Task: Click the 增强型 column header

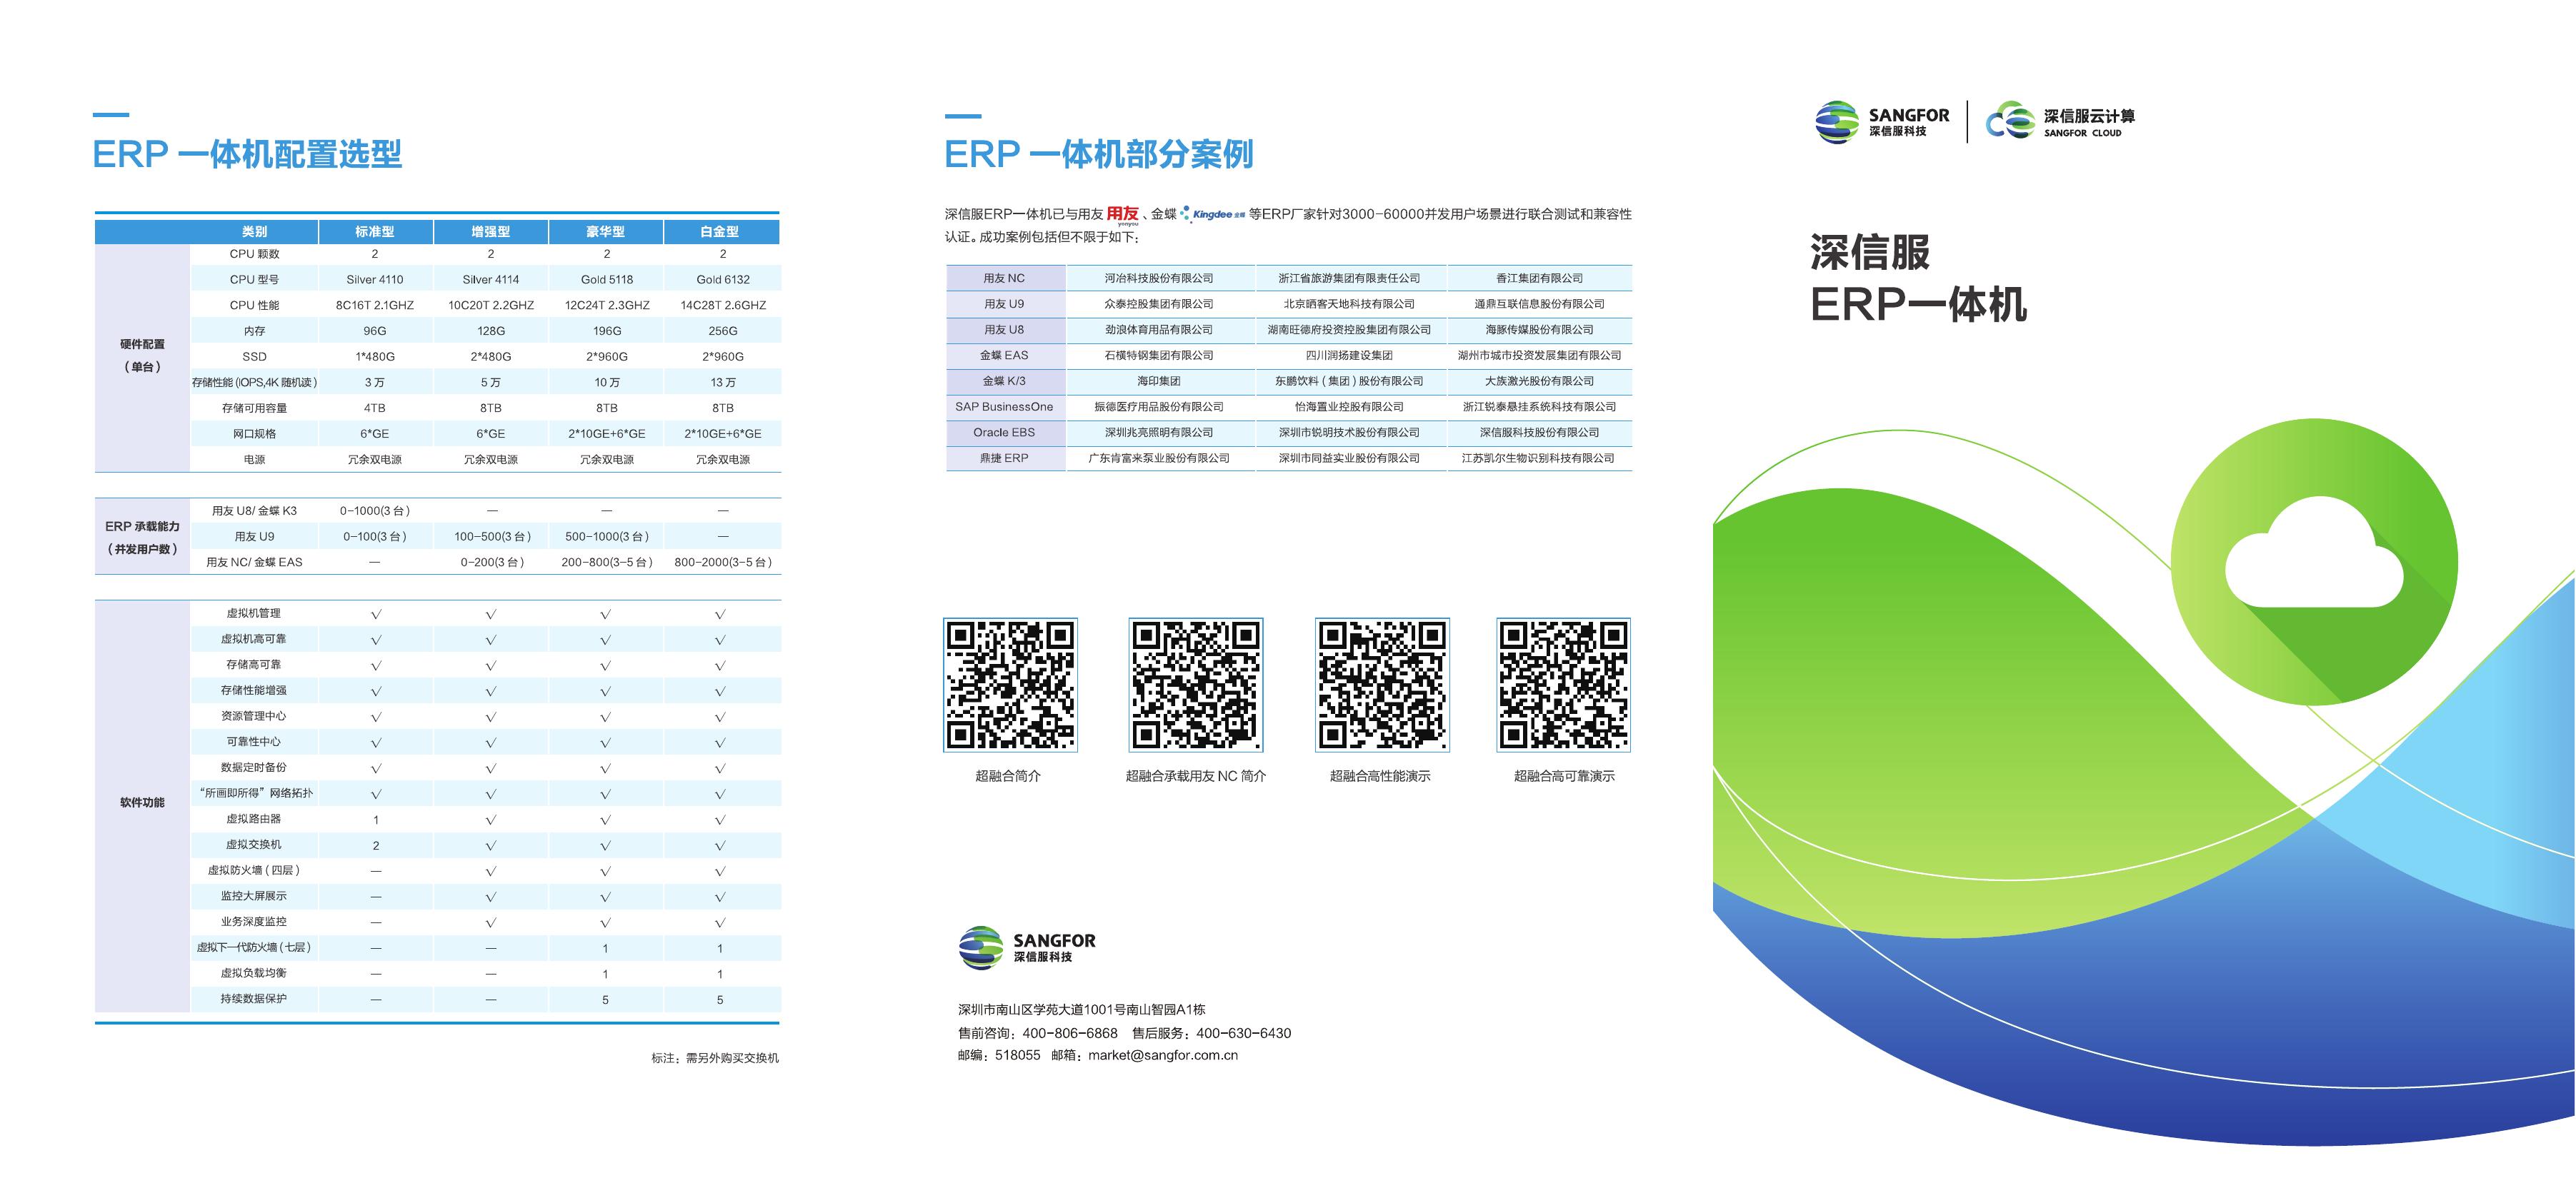Action: pyautogui.click(x=491, y=232)
